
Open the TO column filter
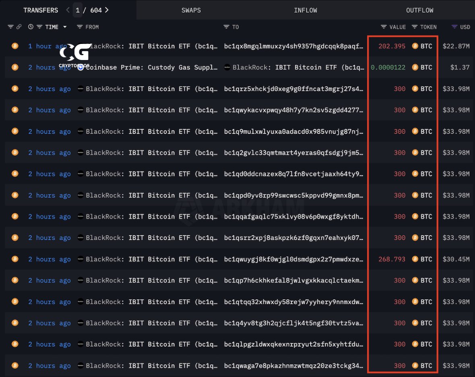point(226,27)
